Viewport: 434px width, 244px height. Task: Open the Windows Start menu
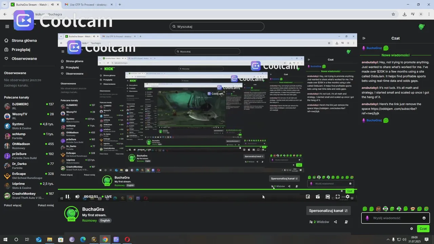[5, 239]
